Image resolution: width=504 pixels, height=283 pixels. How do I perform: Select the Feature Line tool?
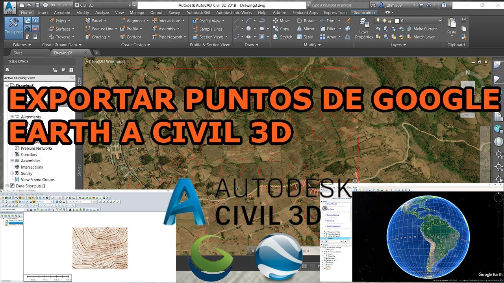coord(101,29)
